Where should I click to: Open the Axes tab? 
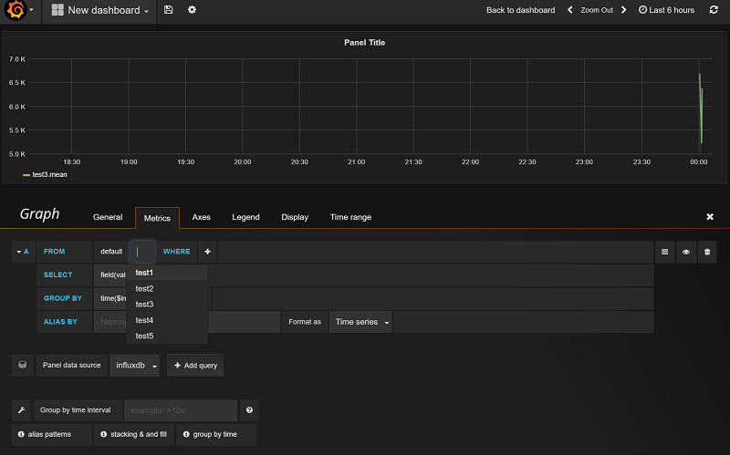pyautogui.click(x=201, y=217)
